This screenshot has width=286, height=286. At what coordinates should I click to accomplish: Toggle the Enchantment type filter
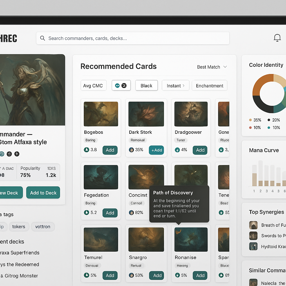click(209, 85)
